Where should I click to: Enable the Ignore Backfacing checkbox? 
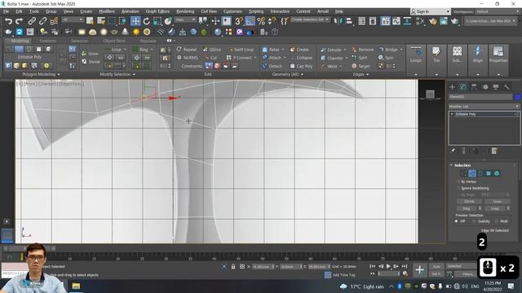(x=458, y=188)
